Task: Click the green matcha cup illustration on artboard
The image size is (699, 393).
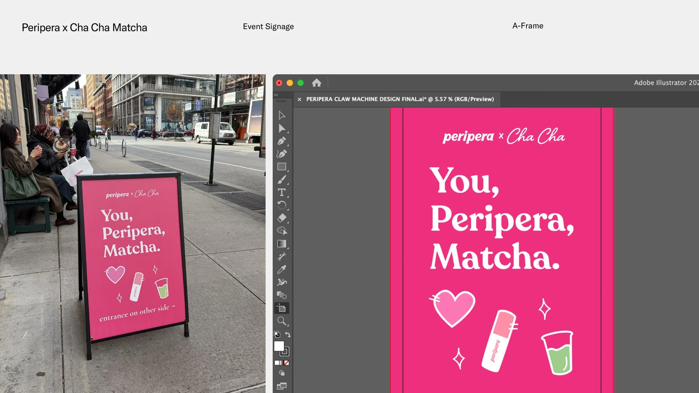Action: (x=557, y=353)
